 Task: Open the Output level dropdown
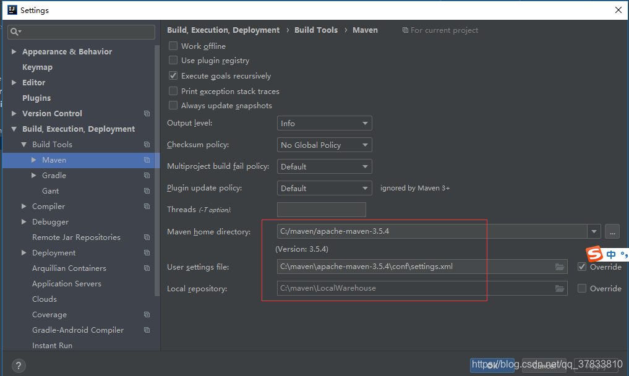pos(324,123)
